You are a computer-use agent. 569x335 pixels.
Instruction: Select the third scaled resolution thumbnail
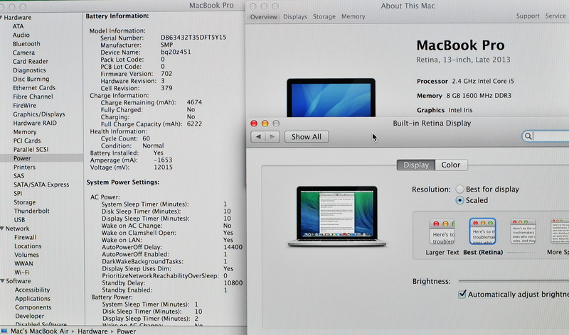(x=523, y=231)
